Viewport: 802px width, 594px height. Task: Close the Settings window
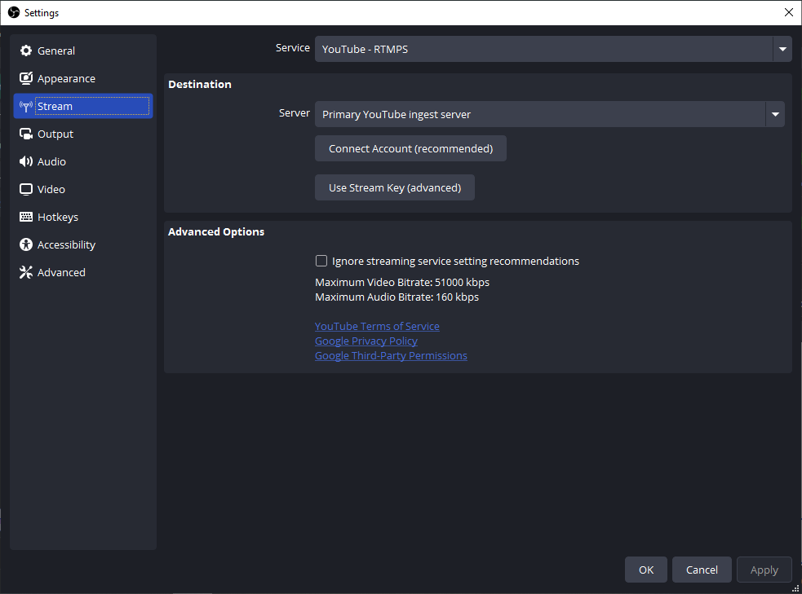click(x=789, y=12)
